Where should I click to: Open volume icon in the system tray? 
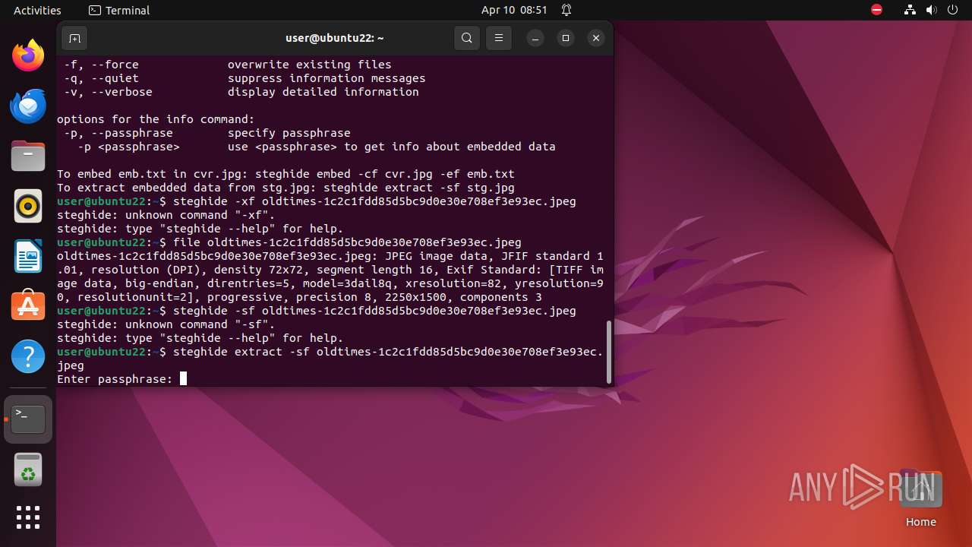pyautogui.click(x=931, y=10)
